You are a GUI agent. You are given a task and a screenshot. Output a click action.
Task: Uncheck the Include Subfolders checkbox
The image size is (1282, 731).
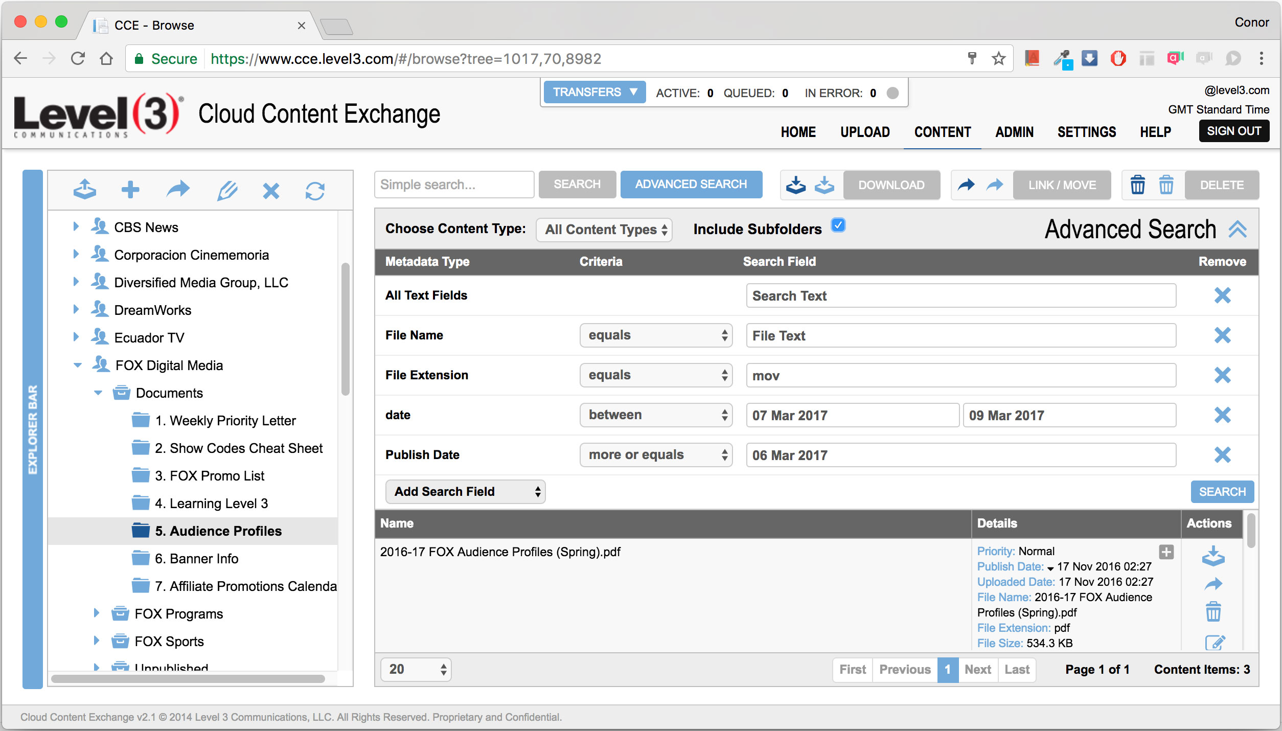838,225
